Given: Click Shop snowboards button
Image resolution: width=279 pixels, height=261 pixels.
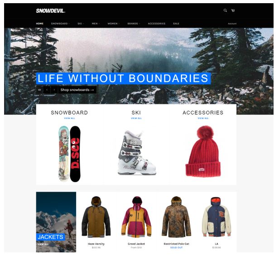Looking at the screenshot, I should 77,90.
